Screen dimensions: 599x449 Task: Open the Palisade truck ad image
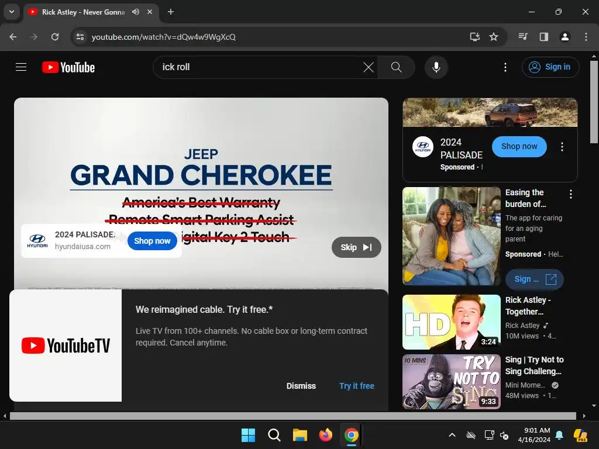point(490,112)
